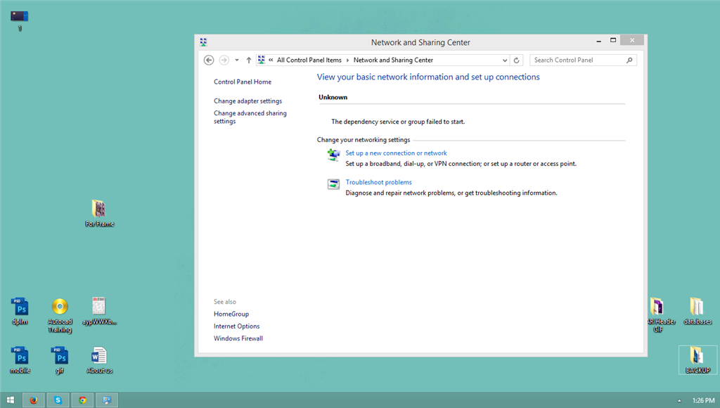Select the About us Word document

click(x=99, y=361)
